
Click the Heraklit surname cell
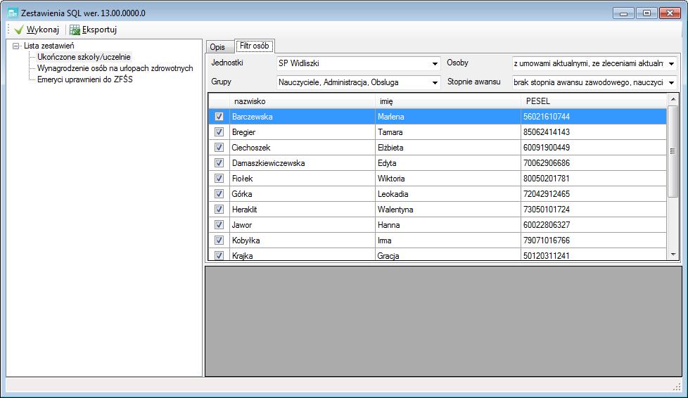point(302,210)
